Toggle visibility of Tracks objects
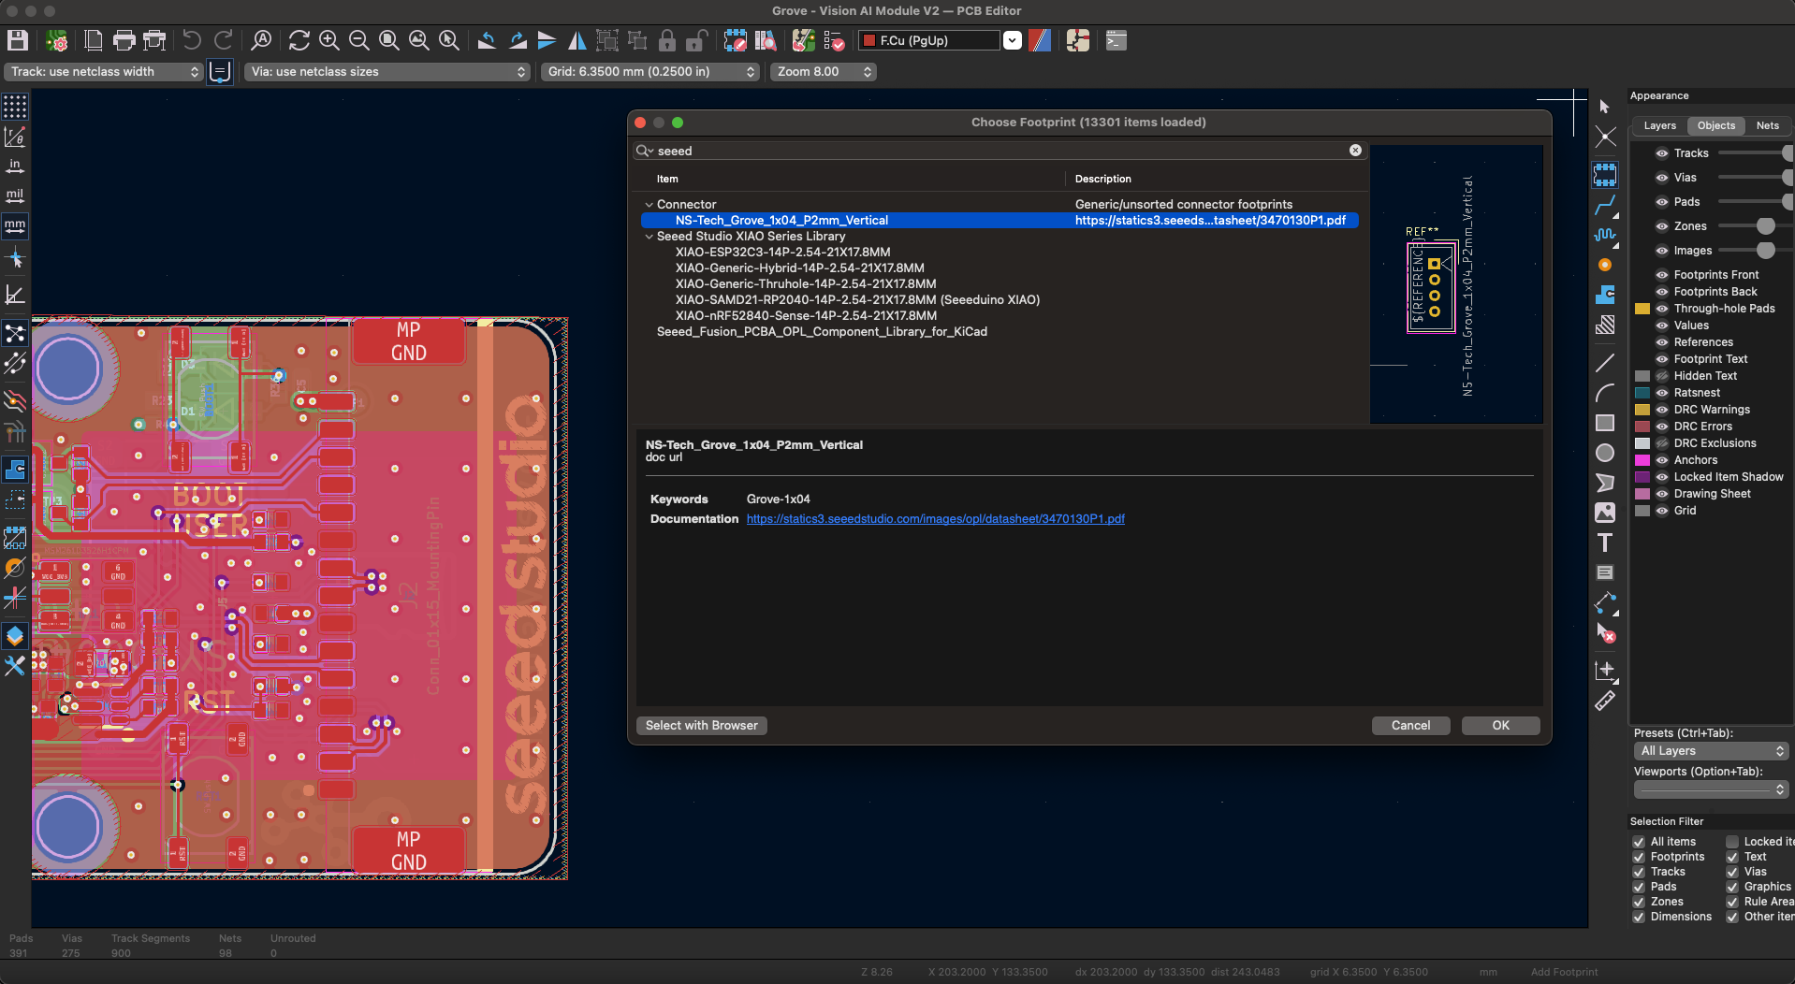This screenshot has height=984, width=1795. click(1662, 153)
